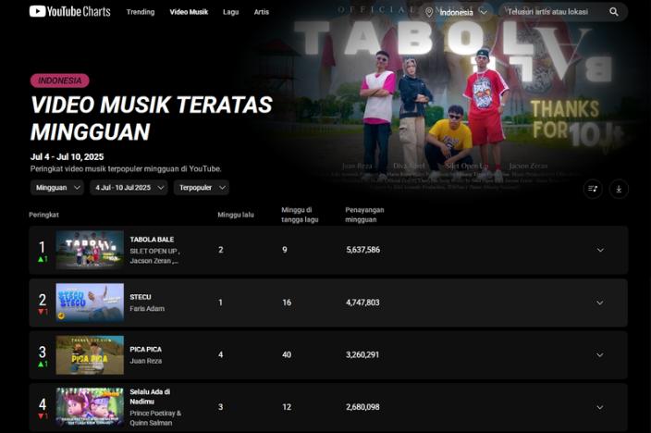Viewport: 651px width, 433px height.
Task: Click the weeks-on-chart value 16
Action: pos(287,303)
